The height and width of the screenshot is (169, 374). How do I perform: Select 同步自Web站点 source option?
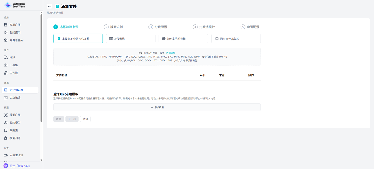tap(236, 39)
